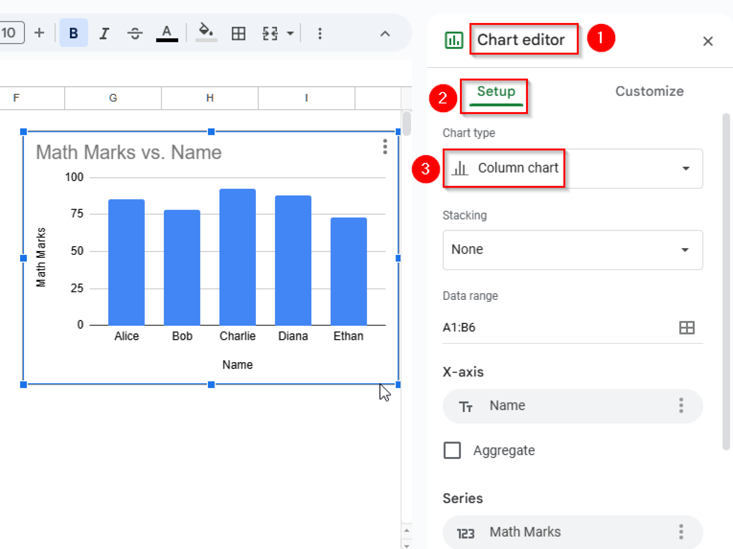This screenshot has width=733, height=549.
Task: Open the chart's three-dot options menu
Action: tap(384, 146)
